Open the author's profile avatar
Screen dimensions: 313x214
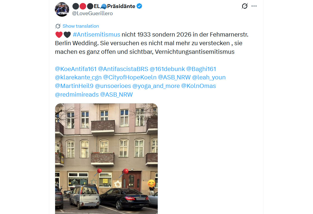62,9
